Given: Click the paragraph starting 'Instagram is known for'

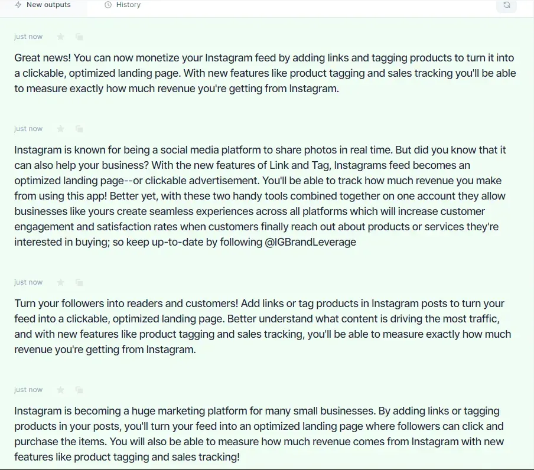Looking at the screenshot, I should 261,196.
